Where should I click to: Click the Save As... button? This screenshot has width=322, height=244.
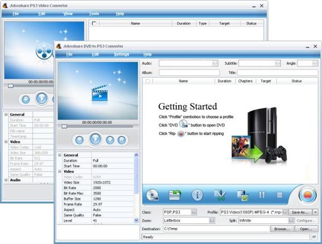[301, 212]
